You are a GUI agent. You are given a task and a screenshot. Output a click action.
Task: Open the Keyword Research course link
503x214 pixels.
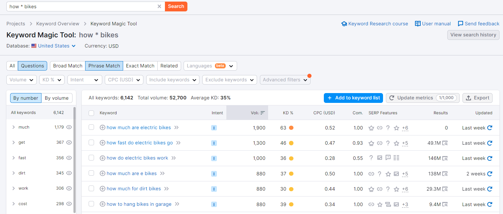(x=374, y=24)
